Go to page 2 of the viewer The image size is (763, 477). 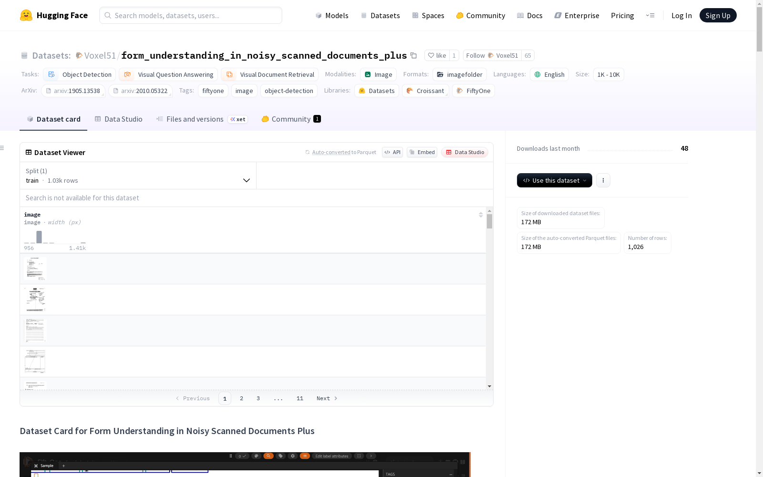pos(241,398)
